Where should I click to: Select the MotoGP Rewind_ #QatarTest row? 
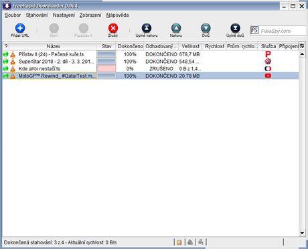(151, 76)
